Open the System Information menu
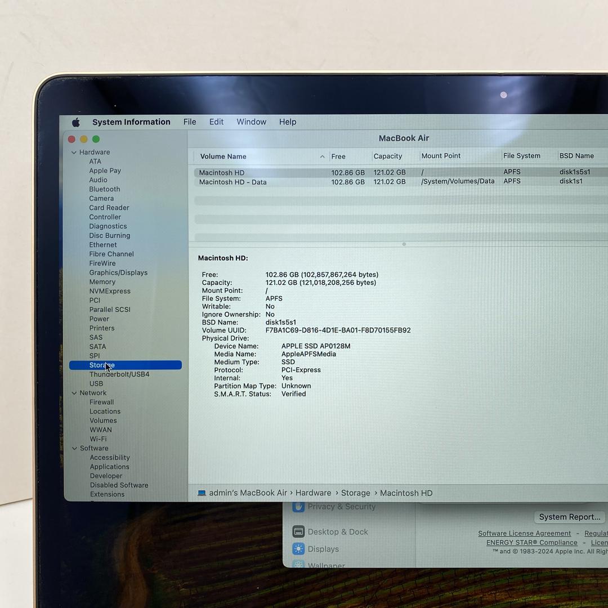 (x=131, y=122)
